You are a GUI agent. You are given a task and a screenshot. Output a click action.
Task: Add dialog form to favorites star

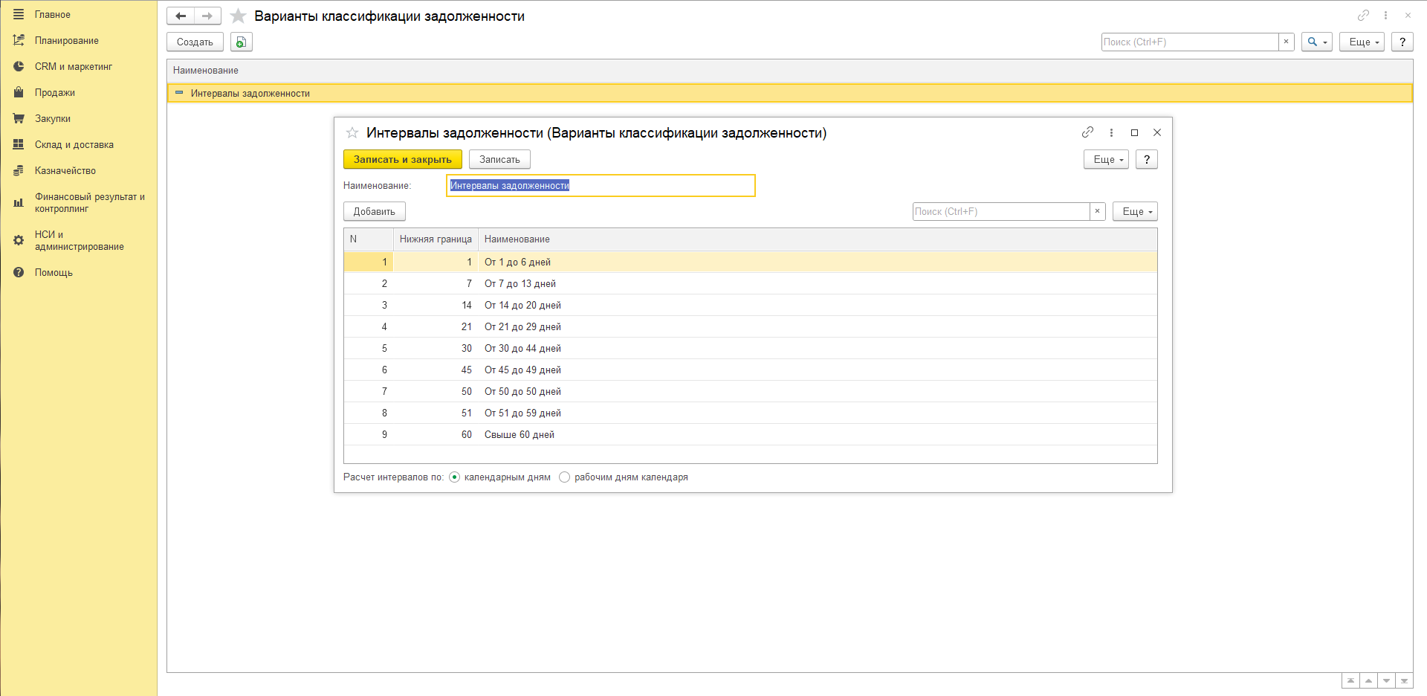(x=352, y=132)
